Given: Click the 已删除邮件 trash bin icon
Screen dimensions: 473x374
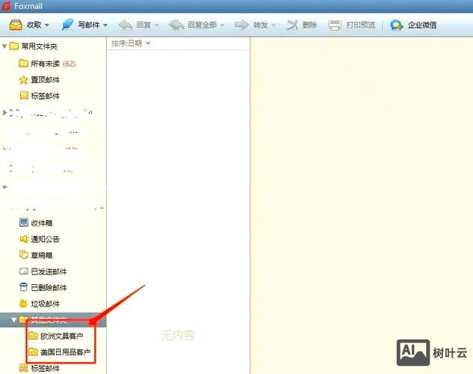Looking at the screenshot, I should pyautogui.click(x=23, y=287).
